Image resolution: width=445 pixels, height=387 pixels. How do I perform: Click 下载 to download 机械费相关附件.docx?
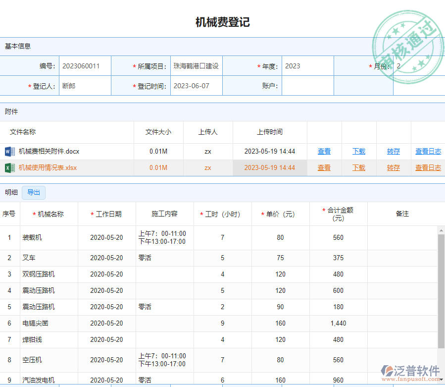click(358, 151)
